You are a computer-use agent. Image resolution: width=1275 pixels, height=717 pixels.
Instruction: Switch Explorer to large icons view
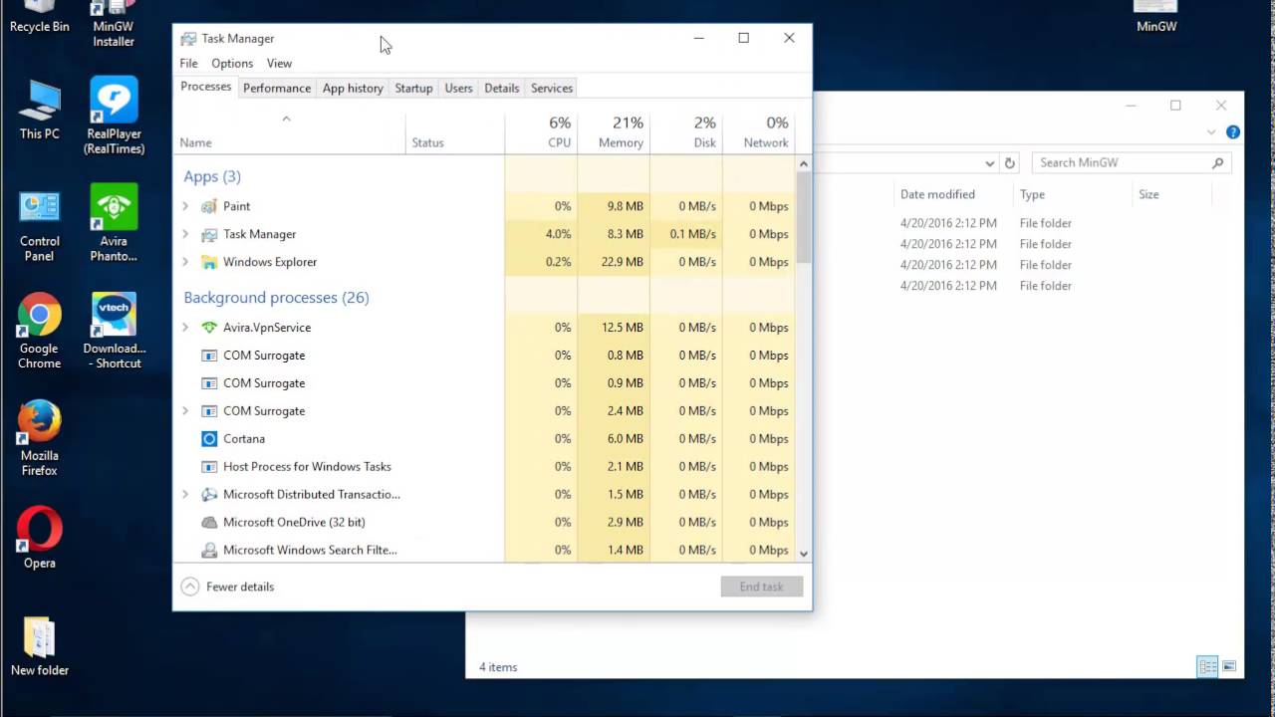tap(1229, 666)
